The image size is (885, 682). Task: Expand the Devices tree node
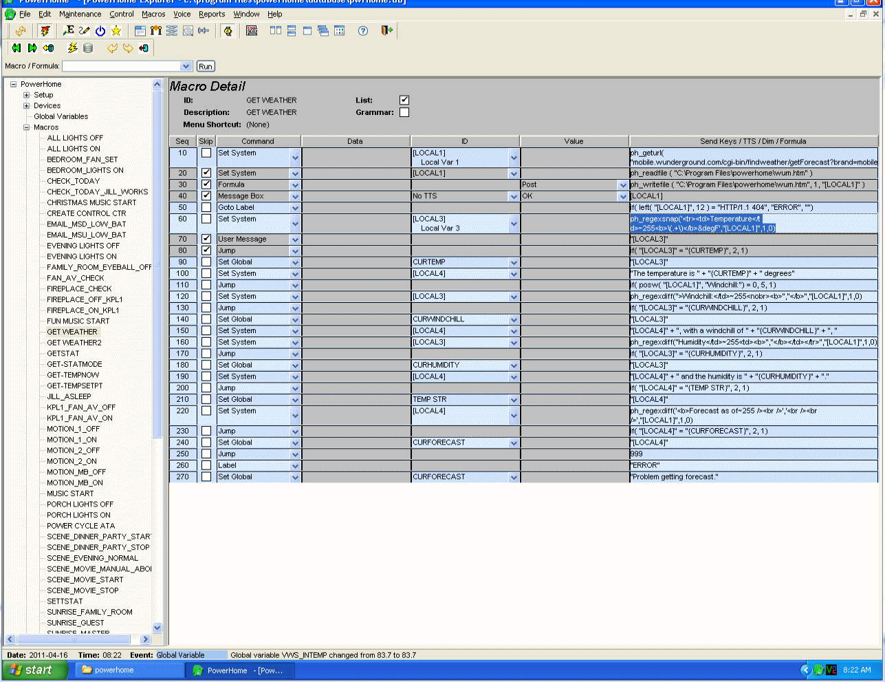[x=27, y=106]
